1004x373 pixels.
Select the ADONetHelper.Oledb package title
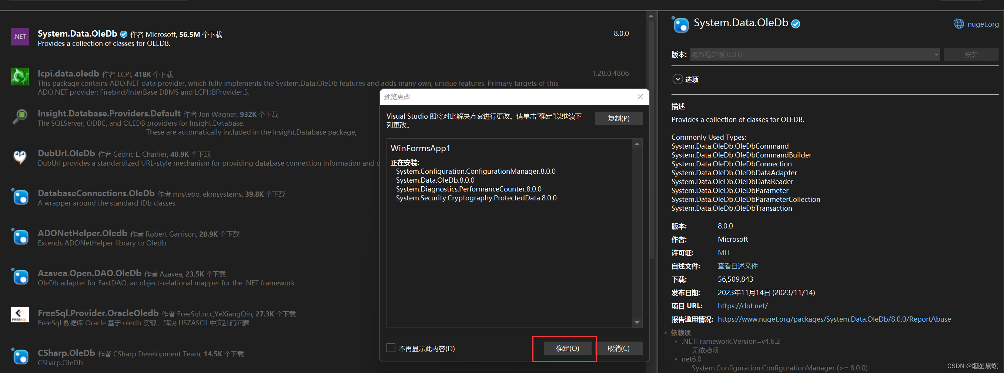click(x=82, y=233)
